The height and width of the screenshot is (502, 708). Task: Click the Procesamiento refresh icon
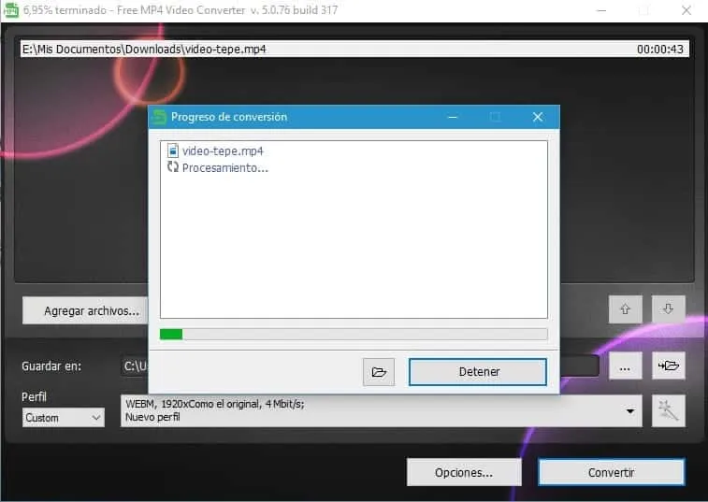172,167
